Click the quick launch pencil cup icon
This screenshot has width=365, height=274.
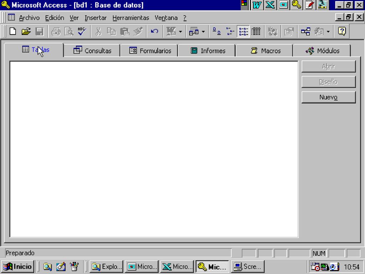[74, 267]
